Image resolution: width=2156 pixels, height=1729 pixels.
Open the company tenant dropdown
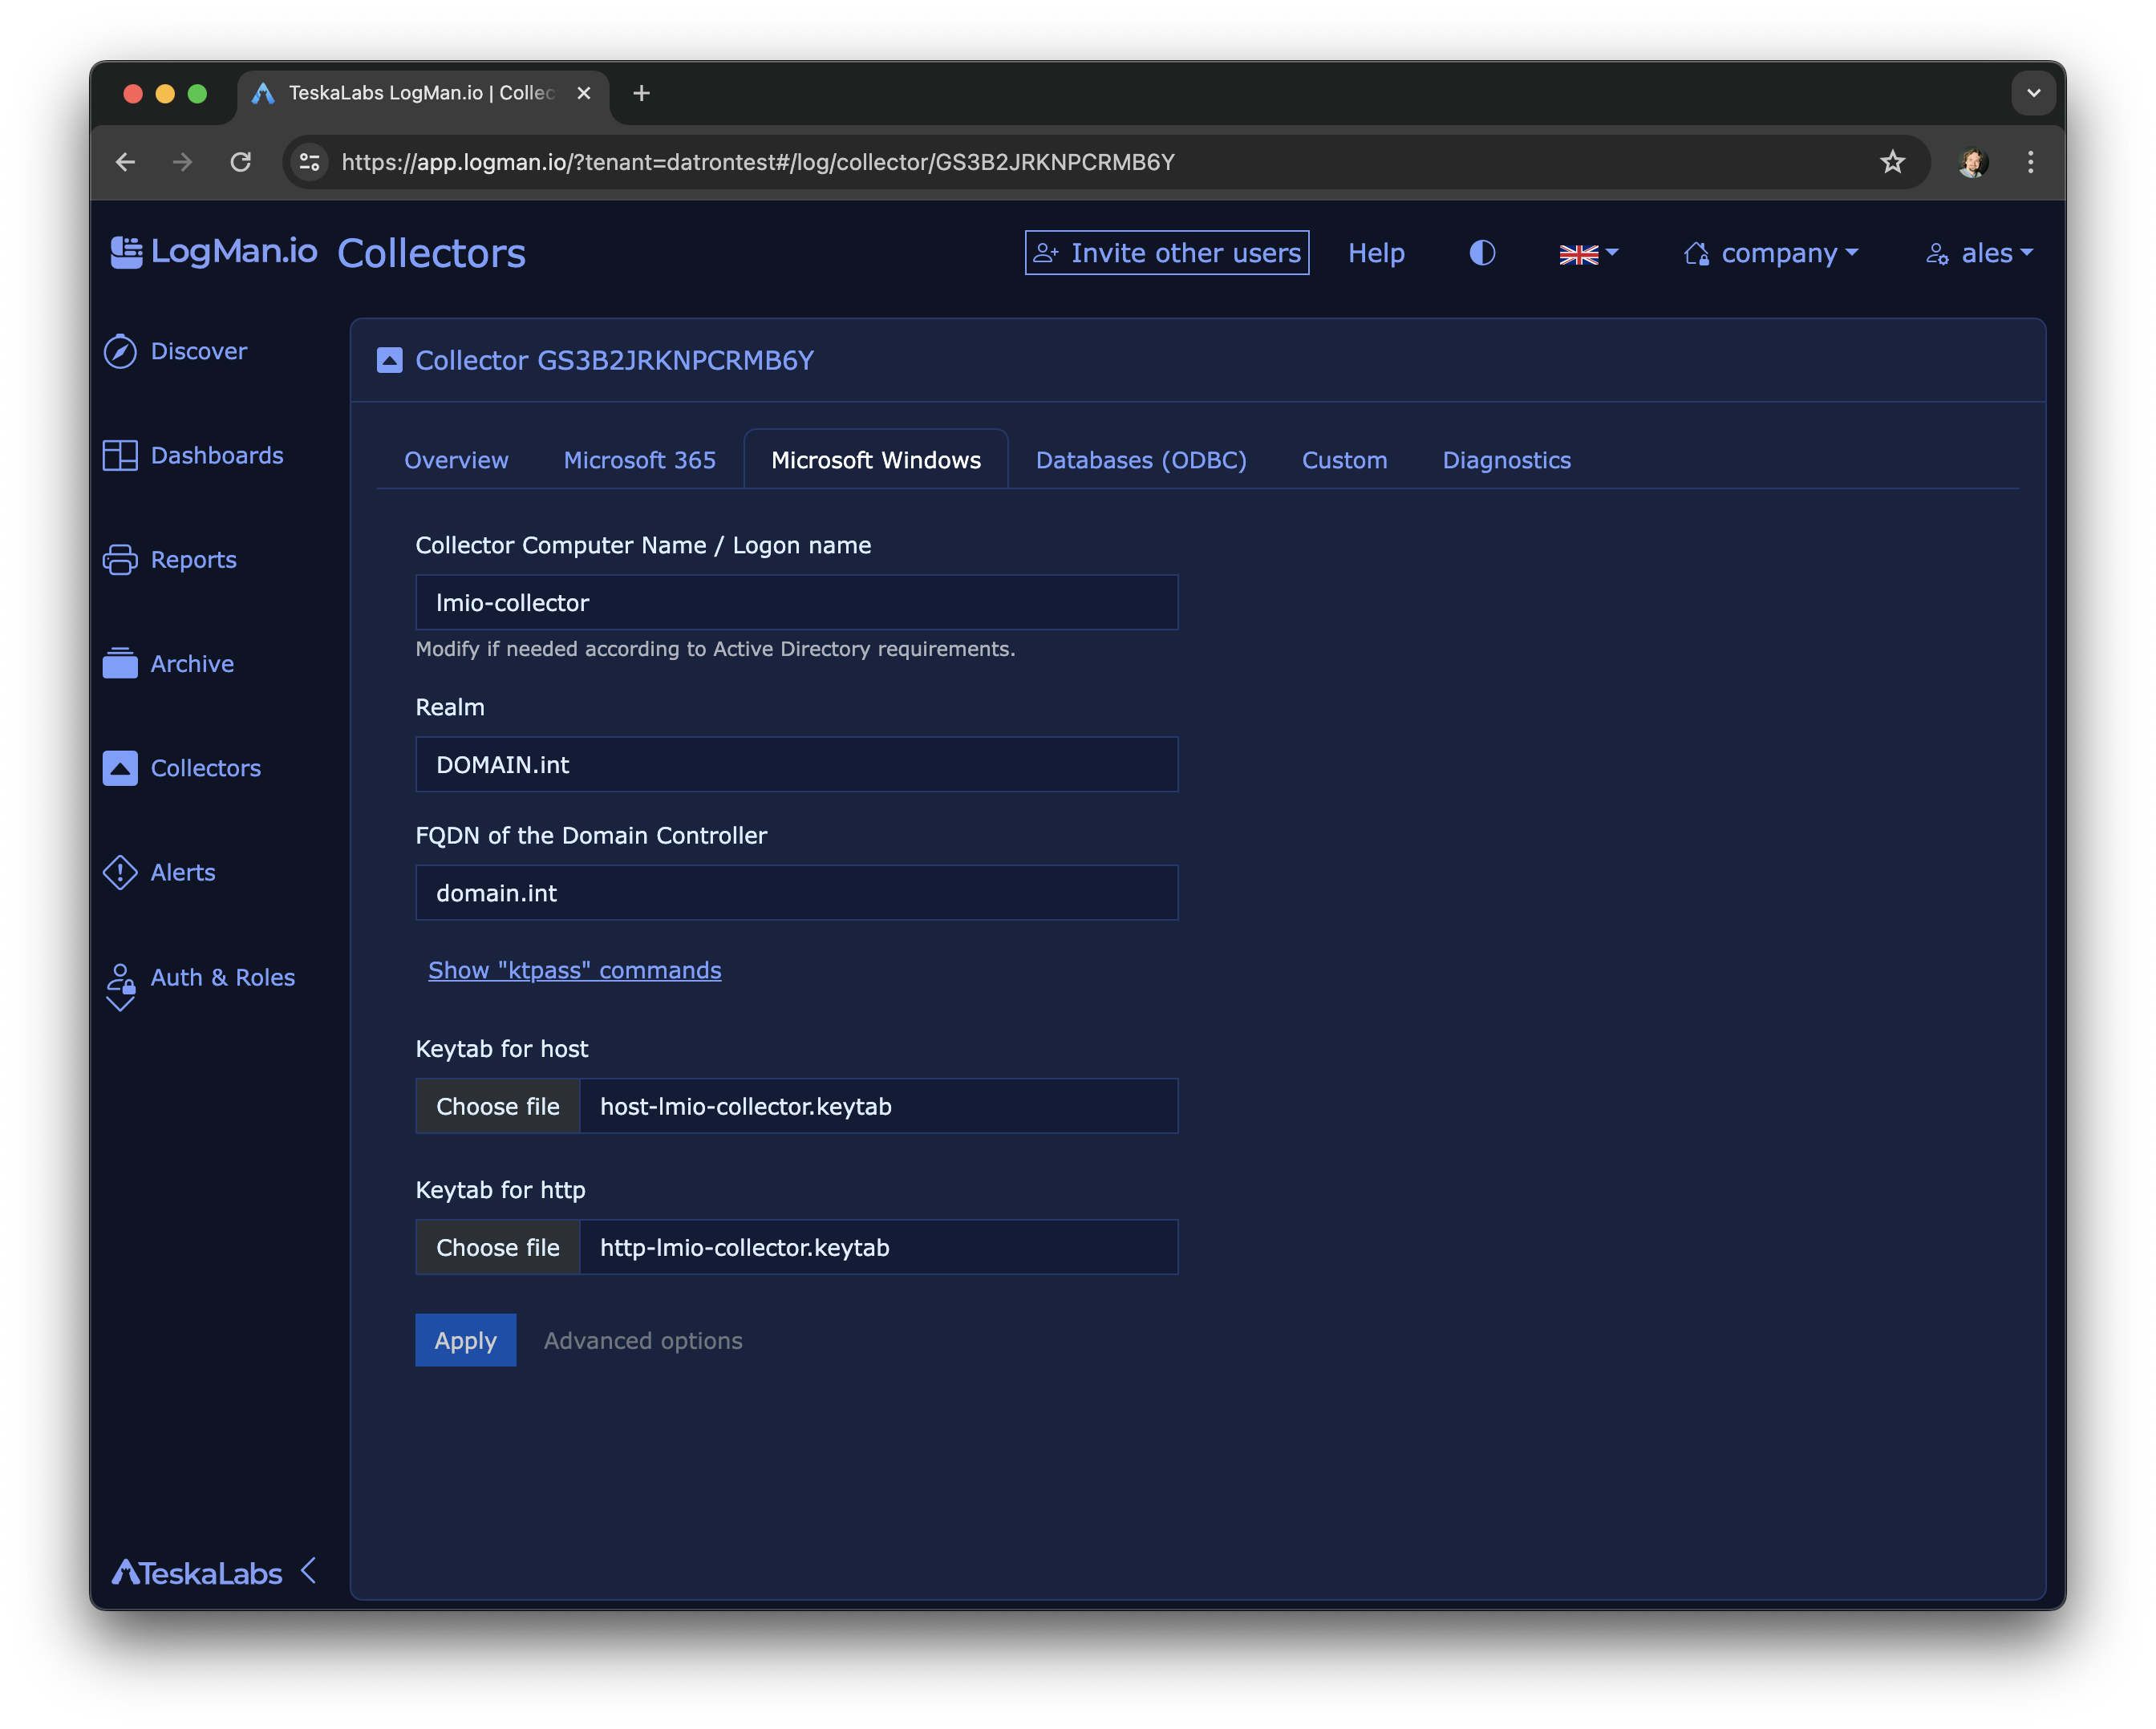coord(1771,253)
